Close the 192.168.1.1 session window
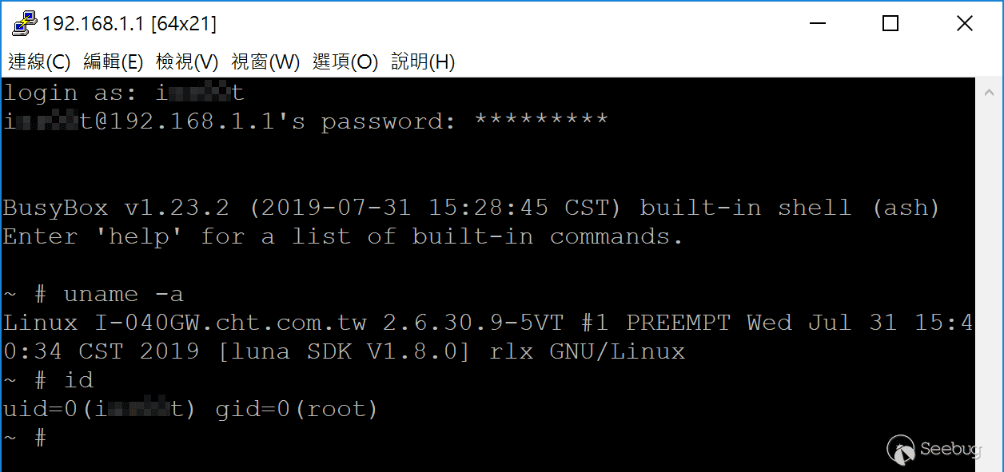The height and width of the screenshot is (472, 1004). click(965, 24)
